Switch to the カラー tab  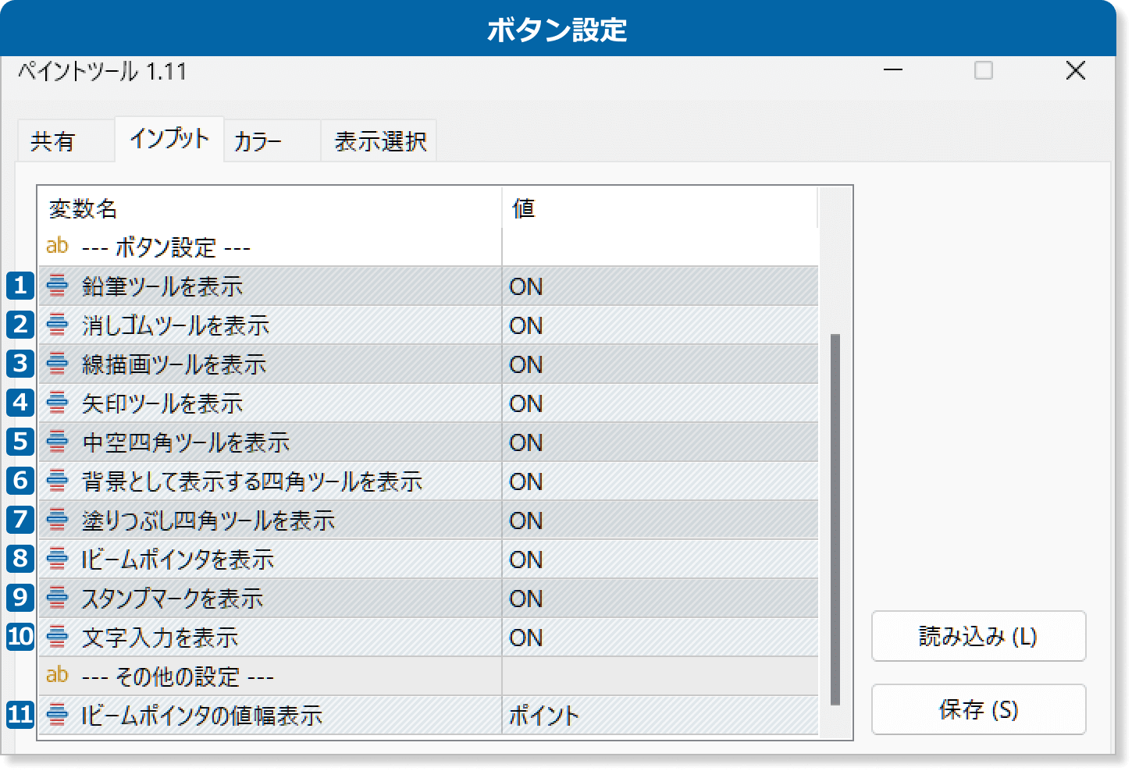(258, 142)
